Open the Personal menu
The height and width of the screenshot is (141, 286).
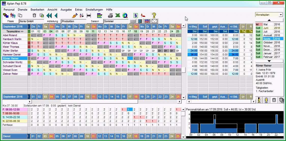[9, 10]
